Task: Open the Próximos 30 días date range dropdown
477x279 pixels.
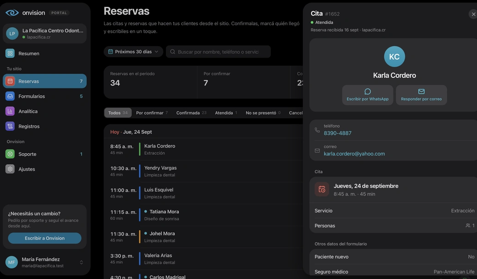Action: coord(133,52)
